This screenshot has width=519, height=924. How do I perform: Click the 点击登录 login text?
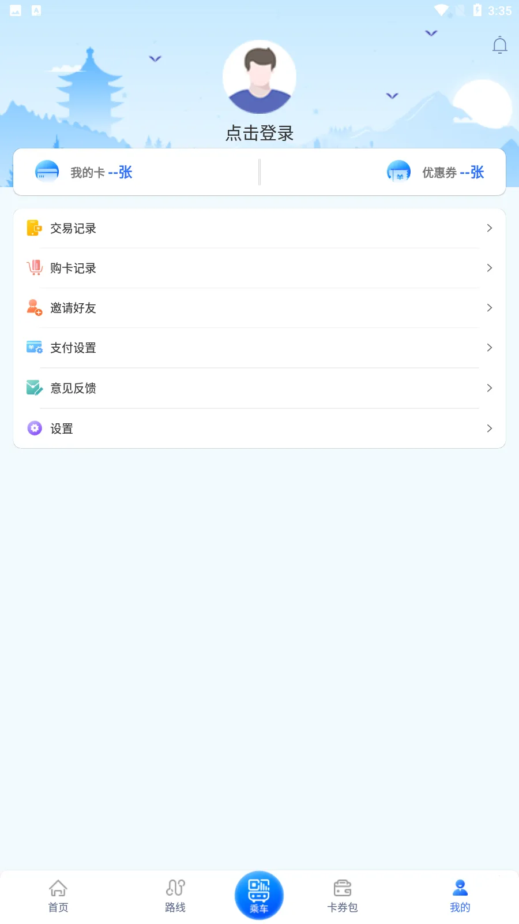[x=259, y=133]
